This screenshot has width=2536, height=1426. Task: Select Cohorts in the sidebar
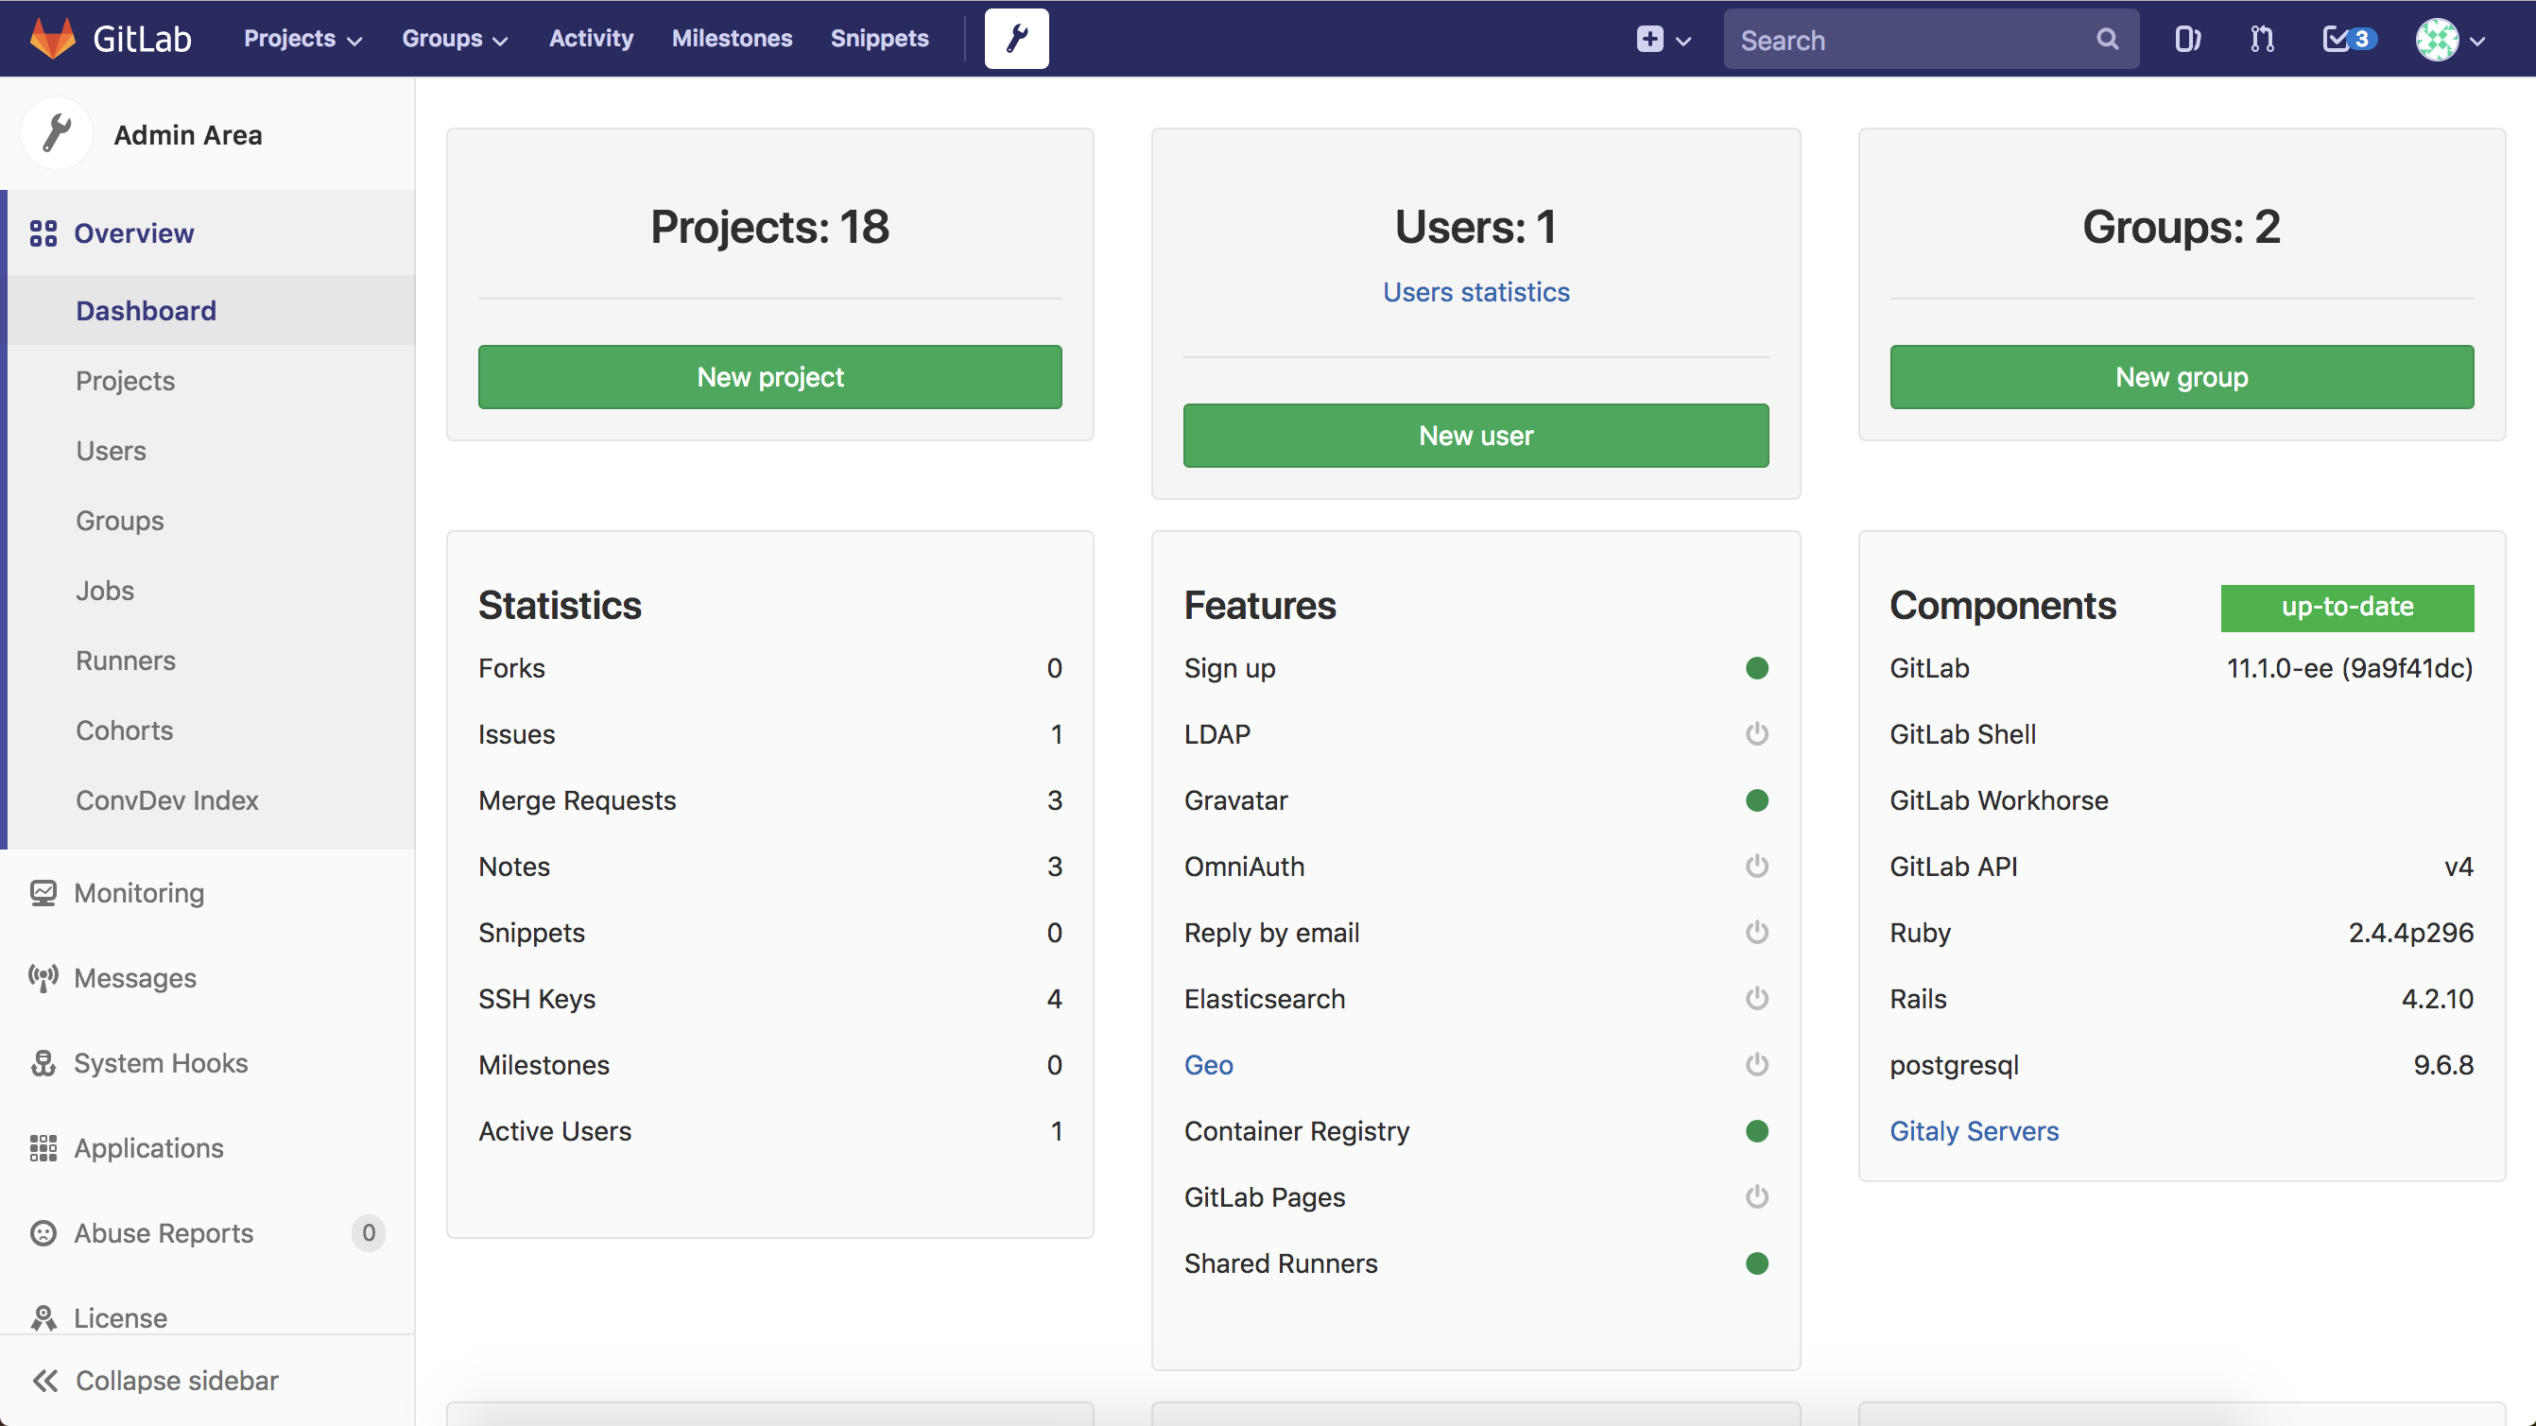(x=211, y=730)
